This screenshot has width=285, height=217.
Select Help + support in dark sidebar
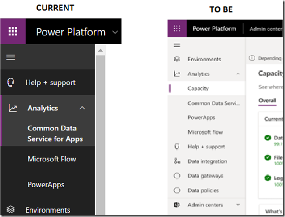click(47, 82)
